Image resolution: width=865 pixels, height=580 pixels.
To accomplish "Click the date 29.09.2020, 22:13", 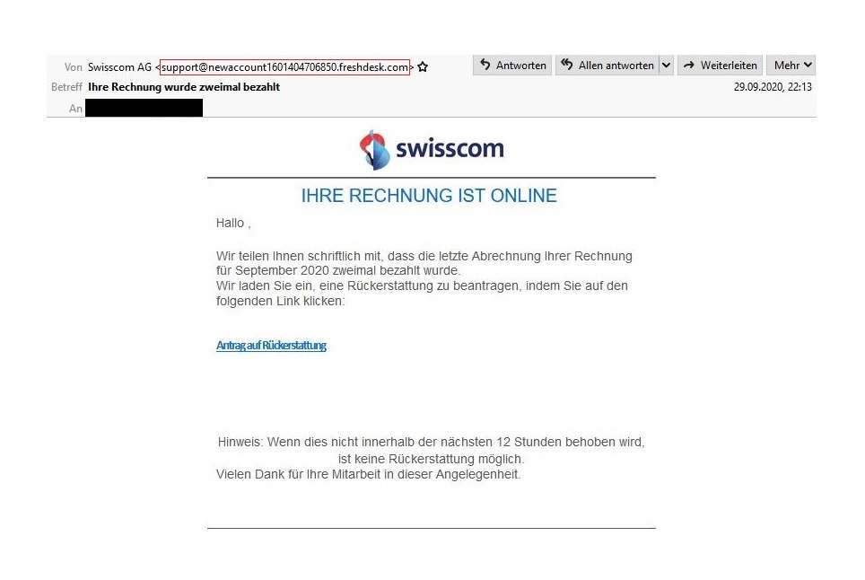I will pyautogui.click(x=773, y=87).
